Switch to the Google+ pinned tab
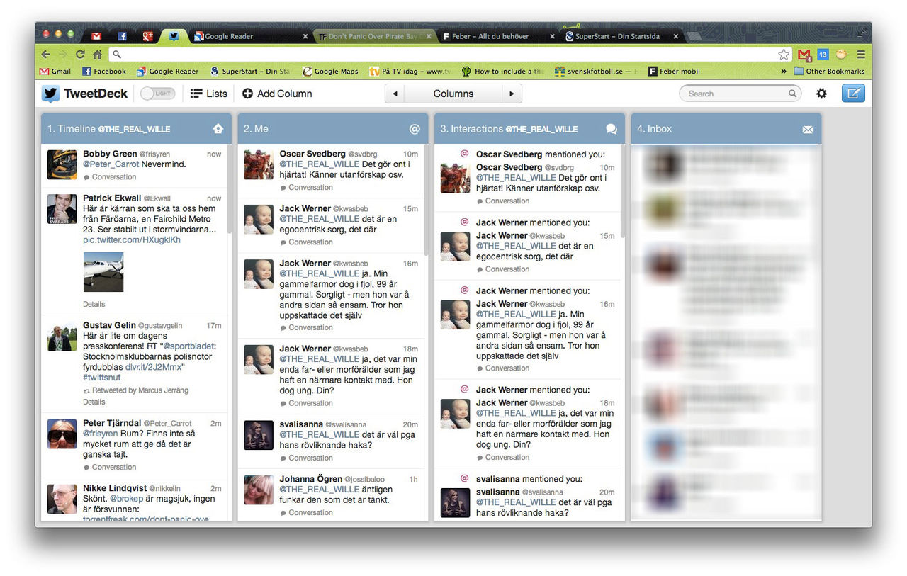The image size is (907, 576). pos(147,36)
